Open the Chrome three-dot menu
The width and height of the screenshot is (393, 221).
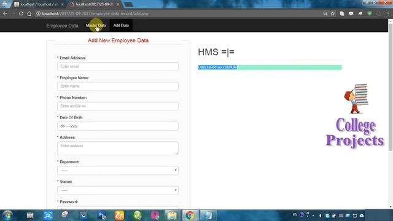tap(387, 14)
